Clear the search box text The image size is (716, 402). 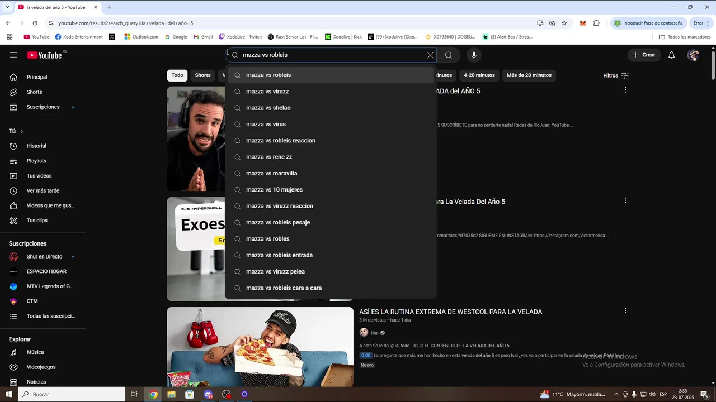click(430, 55)
